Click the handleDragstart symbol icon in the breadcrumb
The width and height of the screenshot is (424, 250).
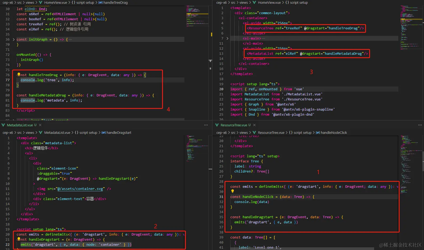[x=104, y=133]
